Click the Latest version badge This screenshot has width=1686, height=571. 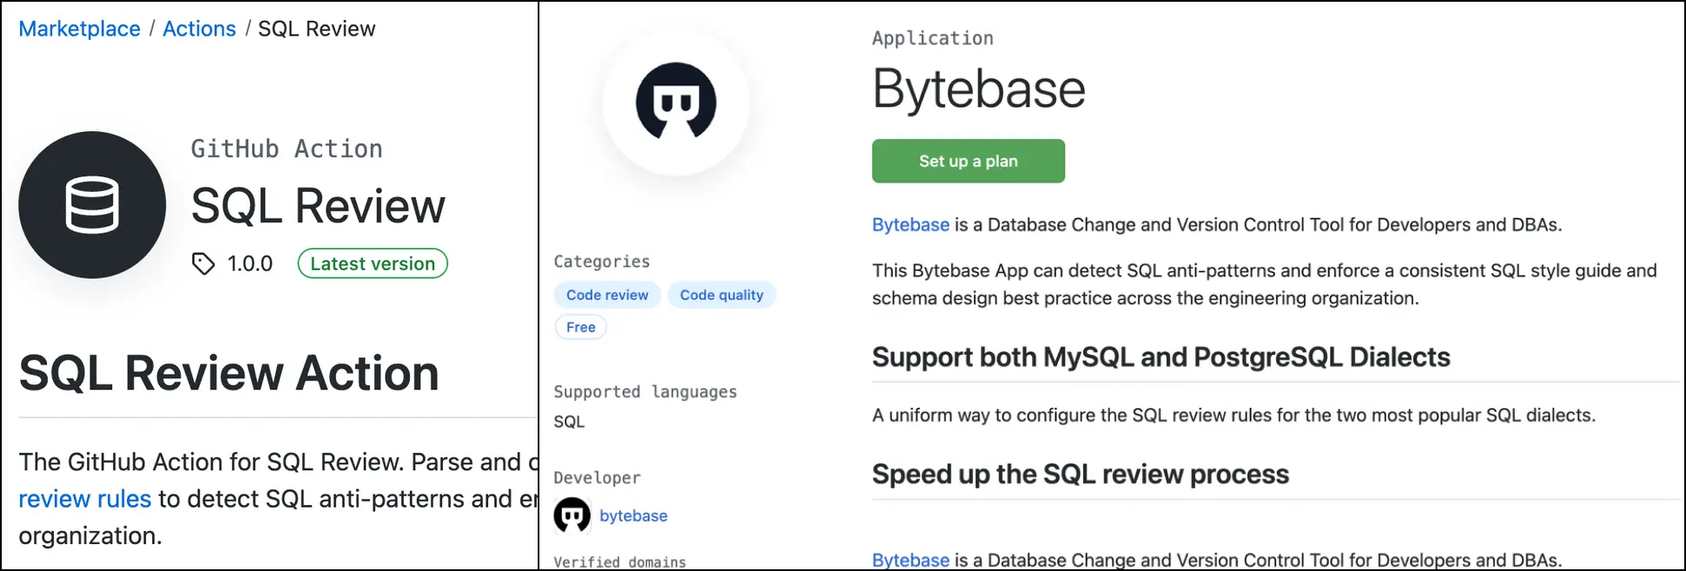coord(373,264)
